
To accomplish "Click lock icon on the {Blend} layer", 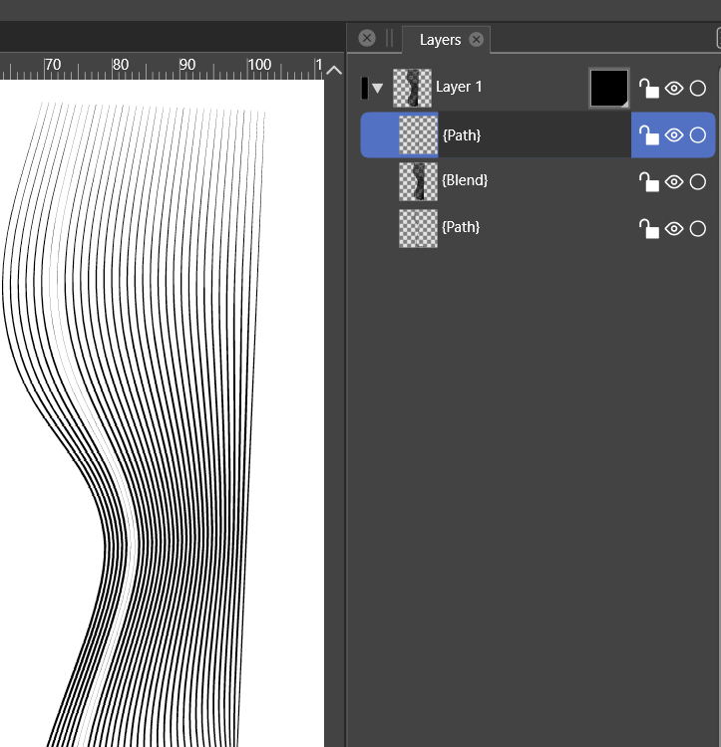I will [x=649, y=181].
